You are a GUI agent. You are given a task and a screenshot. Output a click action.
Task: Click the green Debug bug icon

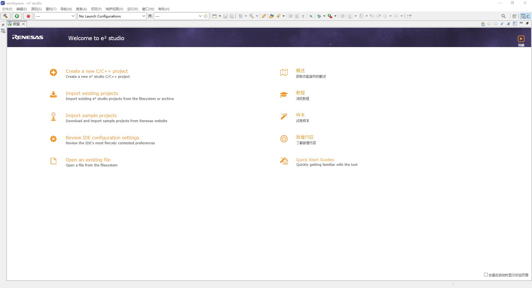319,16
